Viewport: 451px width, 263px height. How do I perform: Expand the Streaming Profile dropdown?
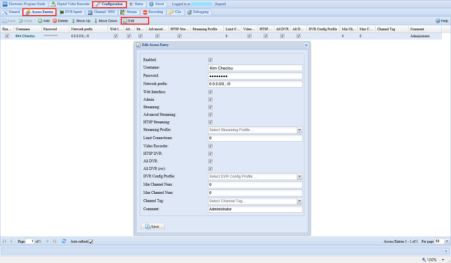[299, 130]
